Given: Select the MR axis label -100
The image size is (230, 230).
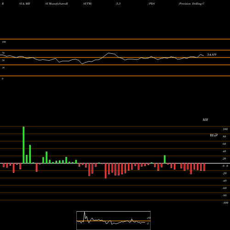Looking at the screenshot, I should point(225,203).
